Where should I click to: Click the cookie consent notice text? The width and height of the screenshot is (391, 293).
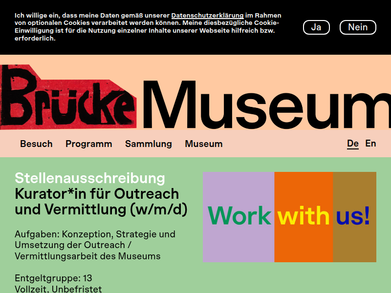pos(148,27)
